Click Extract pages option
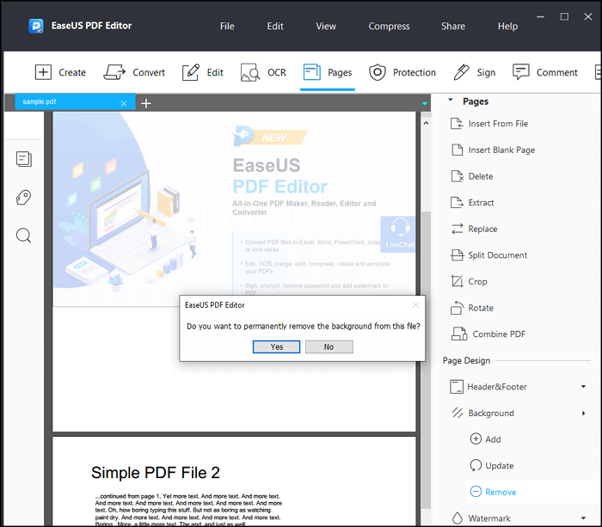 coord(473,202)
